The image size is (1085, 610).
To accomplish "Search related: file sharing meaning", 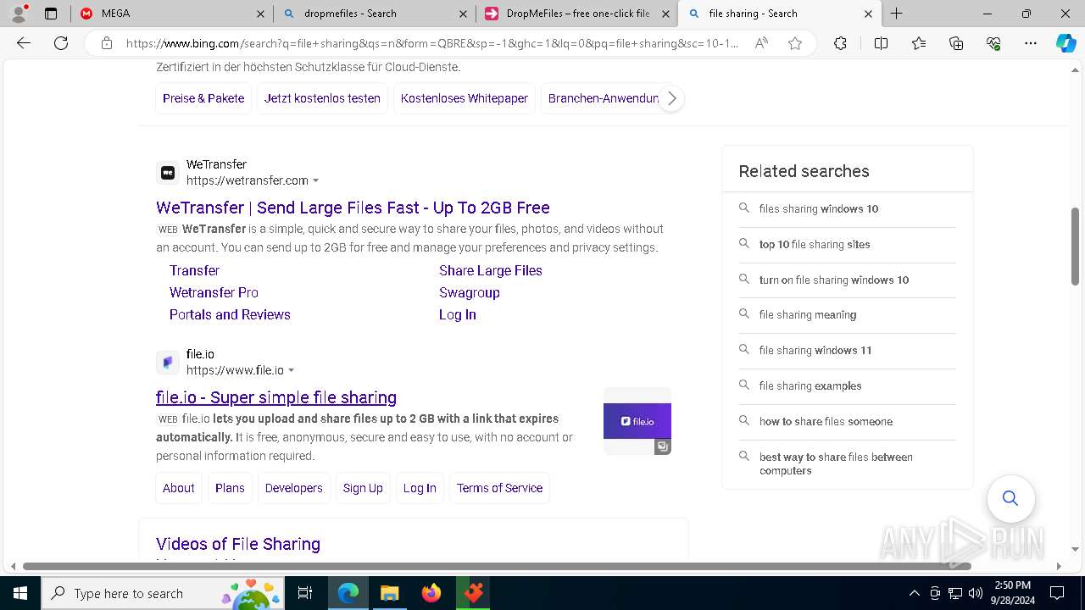I will tap(848, 314).
